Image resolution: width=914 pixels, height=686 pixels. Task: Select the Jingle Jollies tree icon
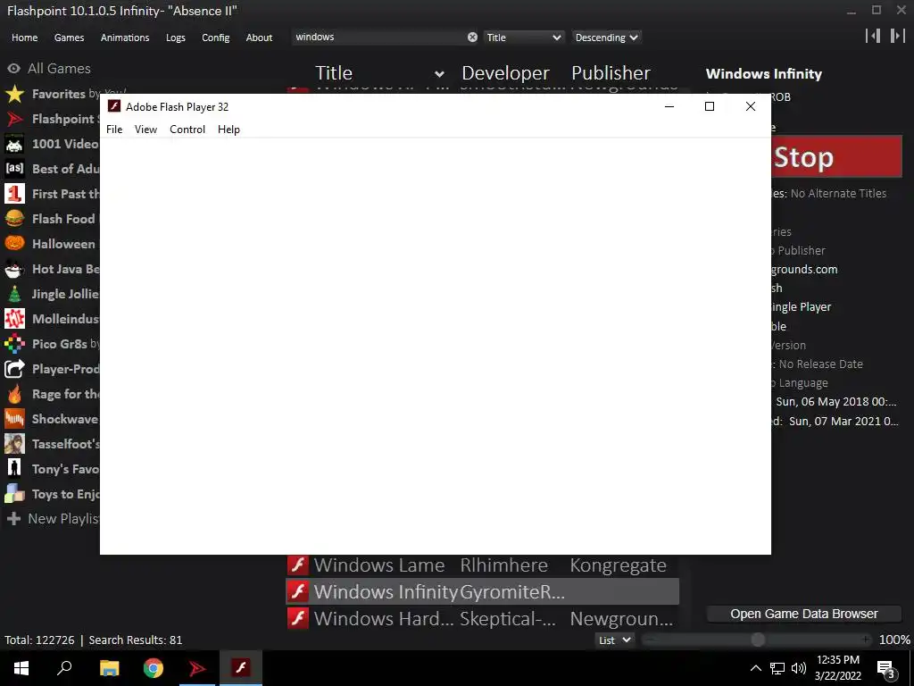pyautogui.click(x=14, y=294)
